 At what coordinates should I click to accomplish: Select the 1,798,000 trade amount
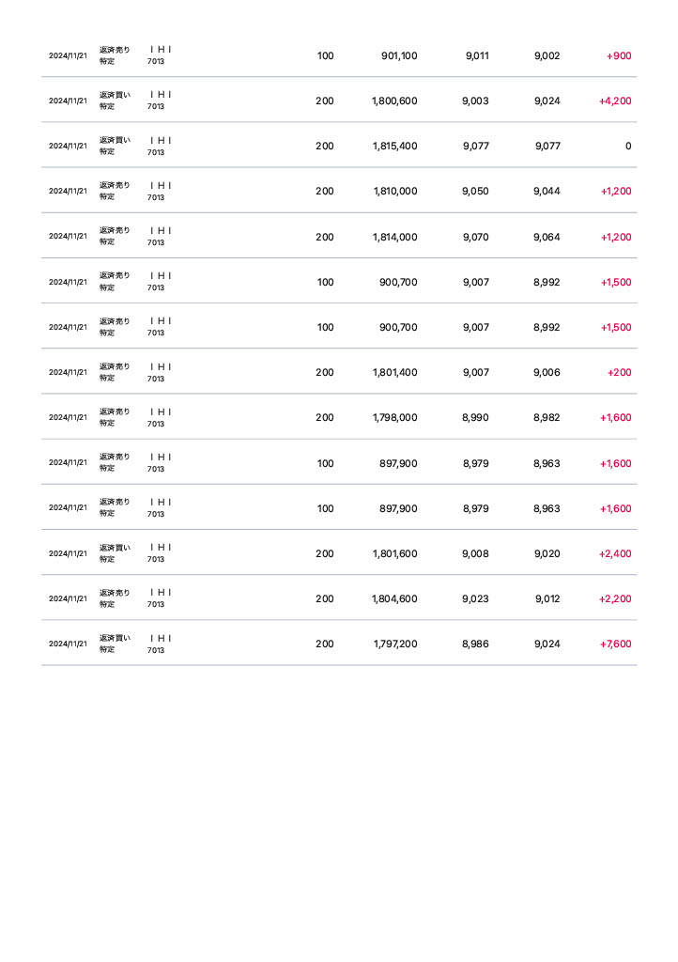pos(394,418)
